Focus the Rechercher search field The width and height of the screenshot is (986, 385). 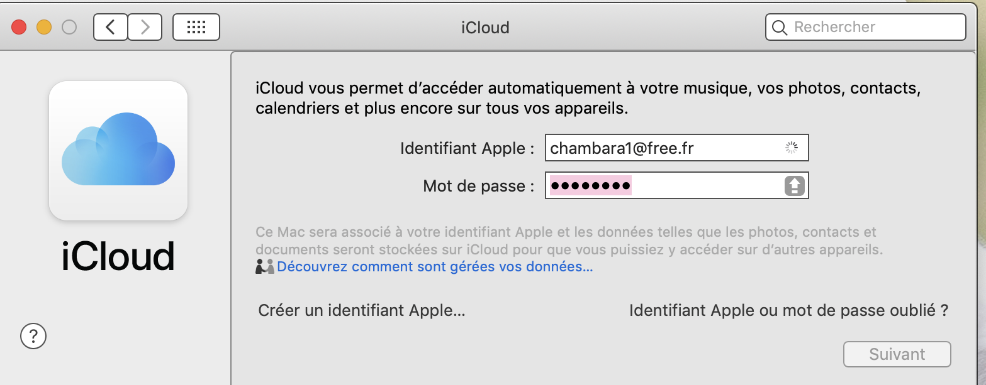click(866, 27)
